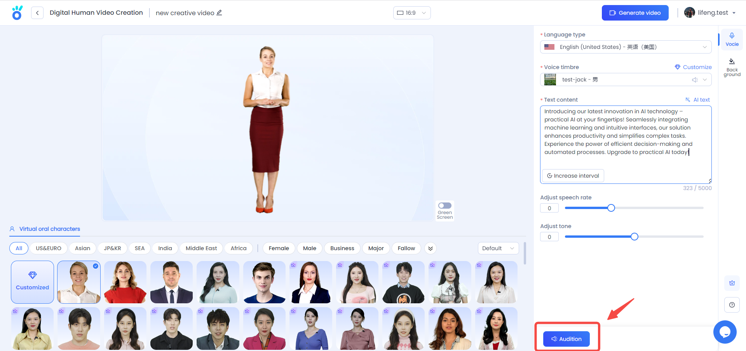
Task: Click the Adjust tone slider handle
Action: point(634,237)
